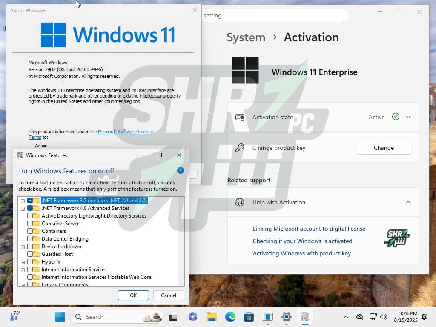
Task: Open the Microsoft Software License Terms link
Action: tap(126, 132)
